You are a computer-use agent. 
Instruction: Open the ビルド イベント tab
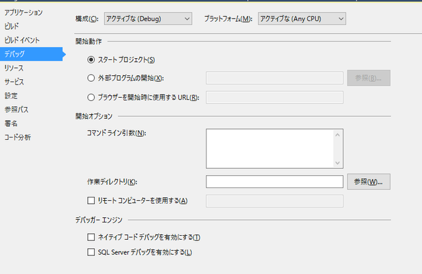pos(22,40)
